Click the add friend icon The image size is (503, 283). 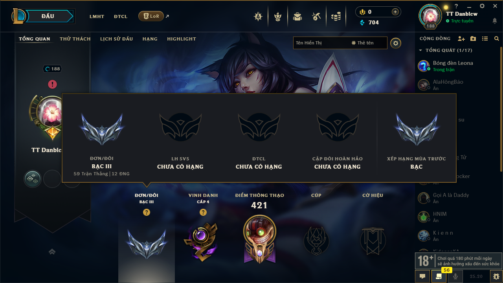(461, 39)
